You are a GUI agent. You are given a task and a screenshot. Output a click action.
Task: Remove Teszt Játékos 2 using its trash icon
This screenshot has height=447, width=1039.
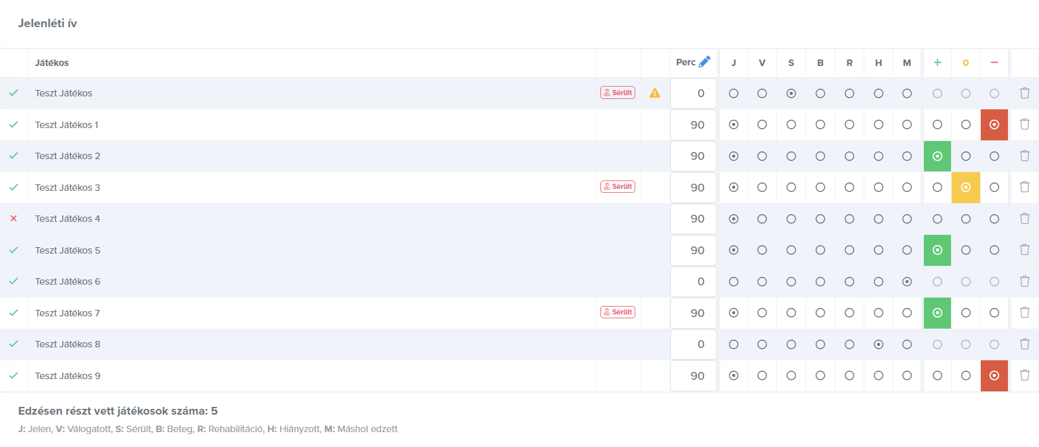point(1025,156)
